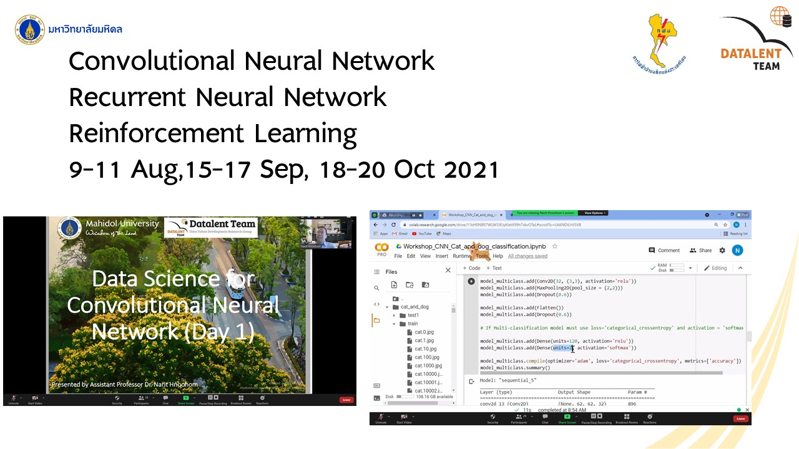This screenshot has height=449, width=799.
Task: Run the Colab code cell play button
Action: (x=471, y=281)
